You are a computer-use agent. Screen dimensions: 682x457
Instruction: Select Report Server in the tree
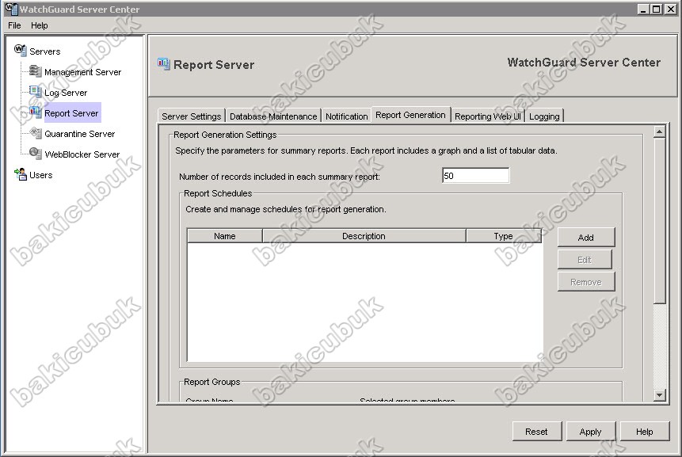click(71, 113)
